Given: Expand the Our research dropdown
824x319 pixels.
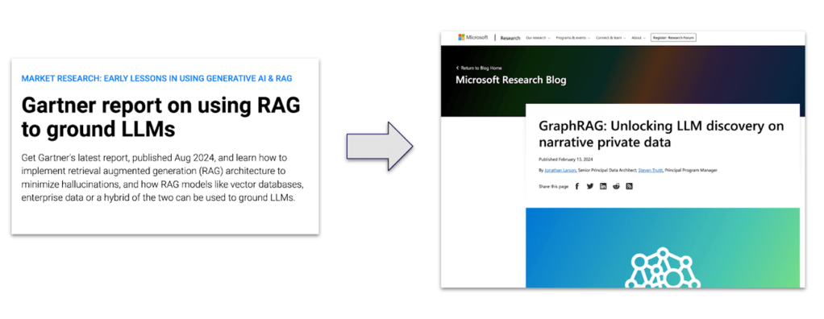Looking at the screenshot, I should click(538, 38).
